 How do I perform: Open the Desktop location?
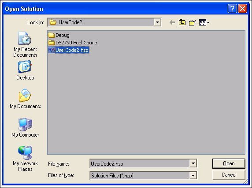point(25,70)
